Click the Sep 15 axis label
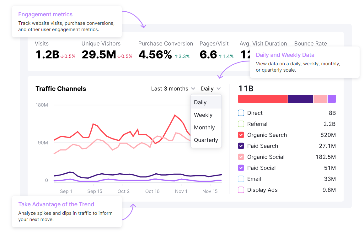This screenshot has width=364, height=233. coord(95,191)
